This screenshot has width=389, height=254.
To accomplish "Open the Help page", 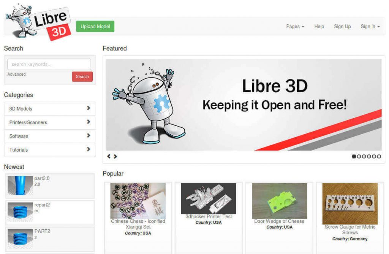I will coord(319,27).
